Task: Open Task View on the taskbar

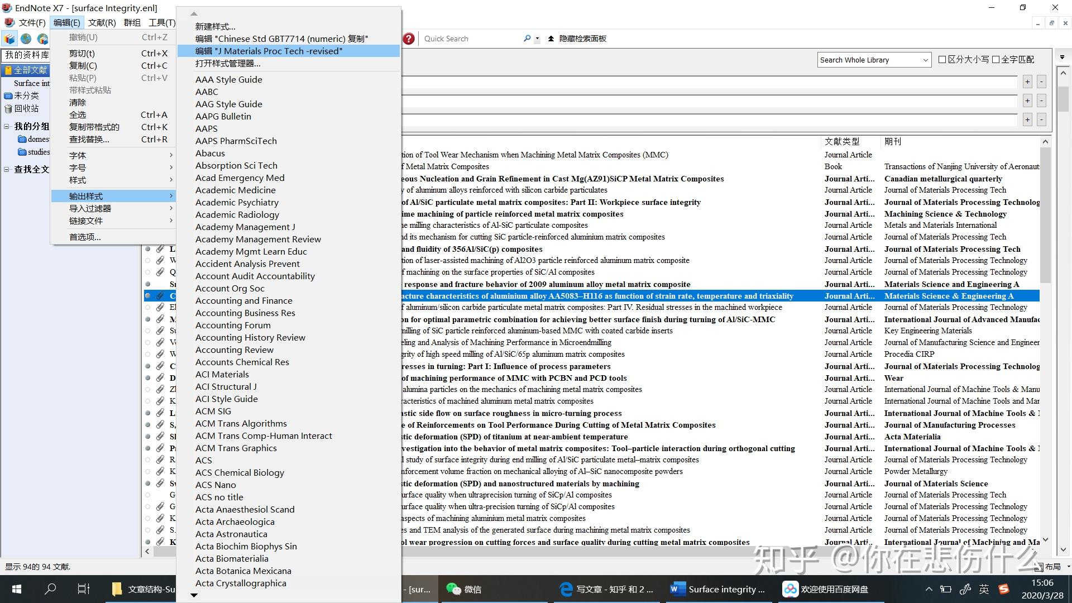Action: 83,589
